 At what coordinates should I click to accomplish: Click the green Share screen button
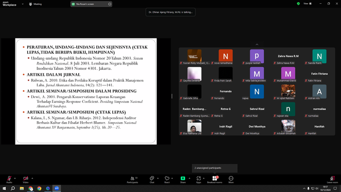coord(183,180)
